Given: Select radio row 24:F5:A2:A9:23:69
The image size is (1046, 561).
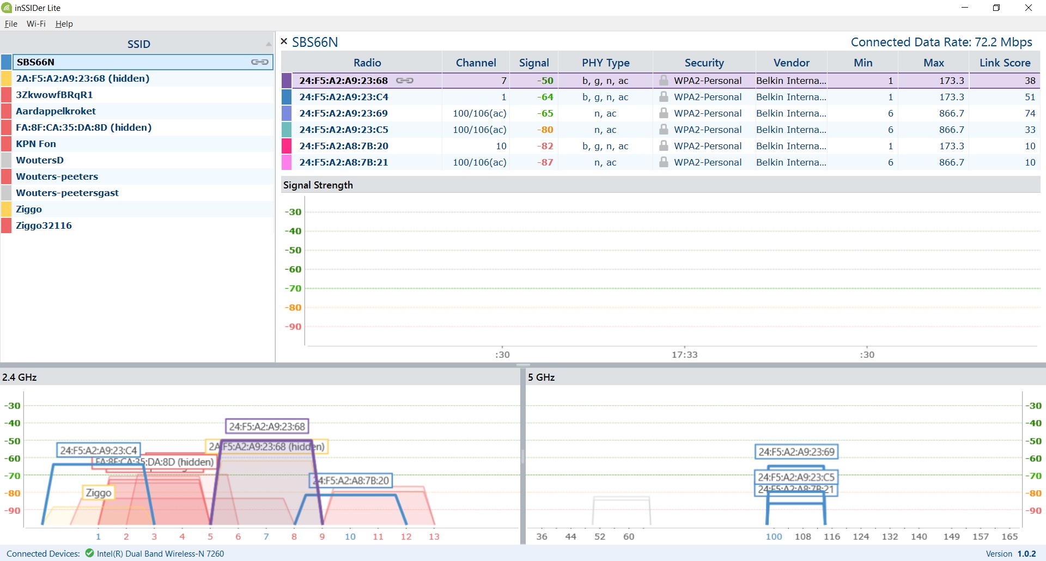Looking at the screenshot, I should [x=661, y=113].
